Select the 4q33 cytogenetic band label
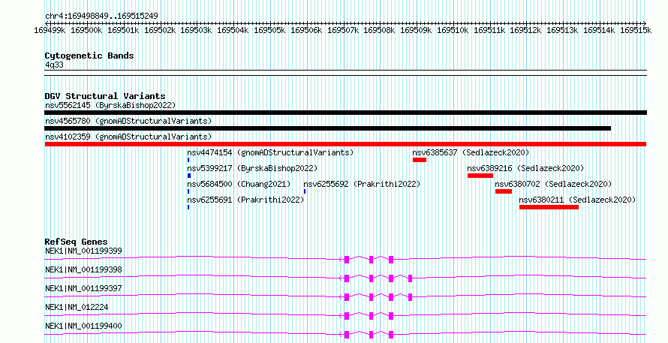Screen dimensions: 668x343 click(54, 65)
